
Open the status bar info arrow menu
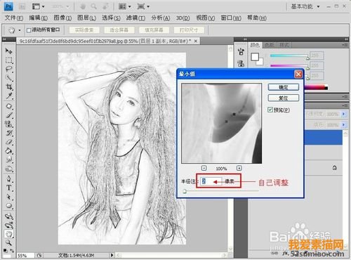pyautogui.click(x=112, y=255)
